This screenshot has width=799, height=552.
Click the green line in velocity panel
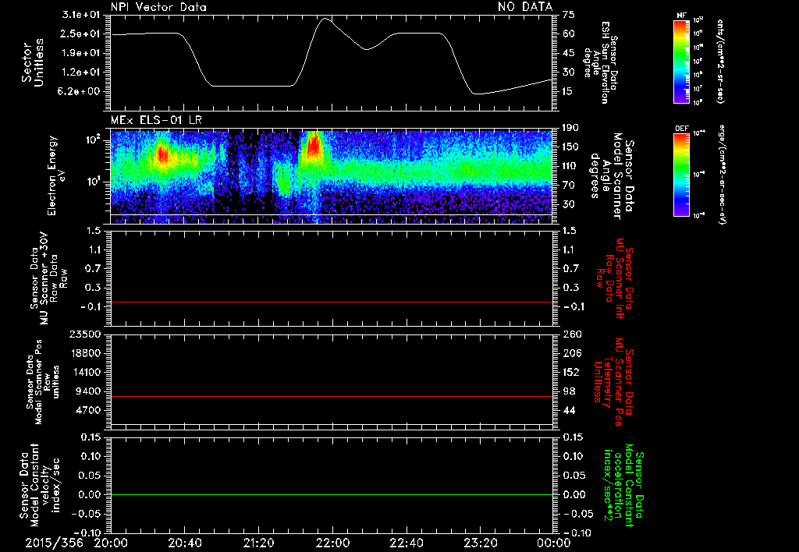[332, 494]
